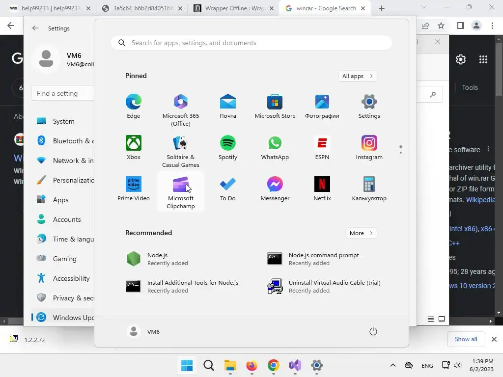Open Accessibility settings category
This screenshot has width=503, height=377.
[63, 278]
